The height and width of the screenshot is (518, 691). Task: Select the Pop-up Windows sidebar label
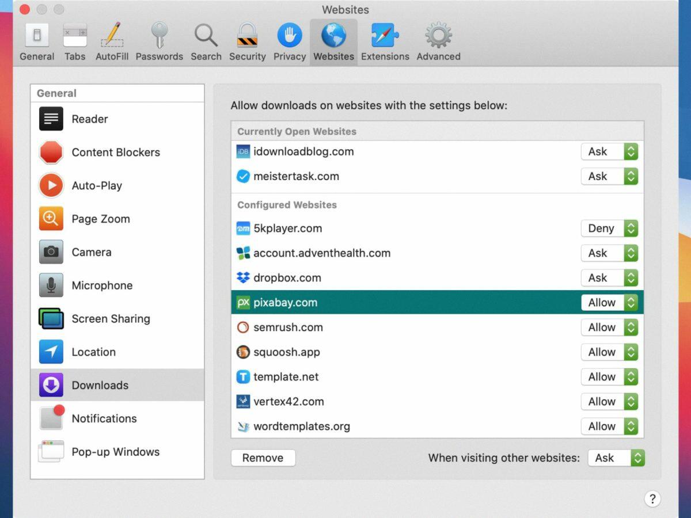(116, 452)
